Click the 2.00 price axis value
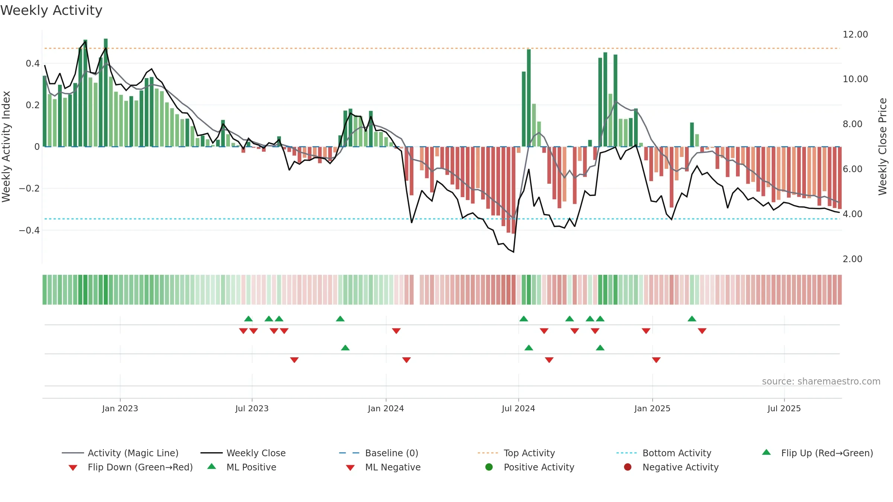 pos(852,259)
